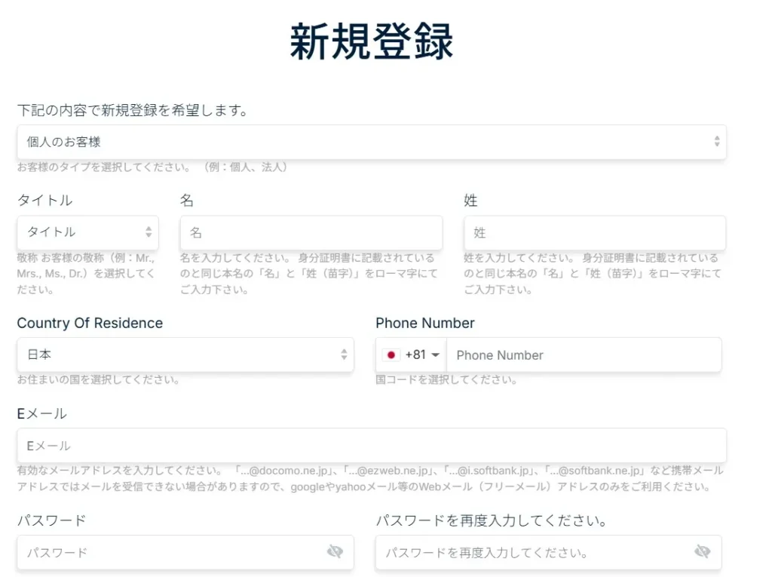
Task: Select the 名 first name field
Action: (x=311, y=233)
